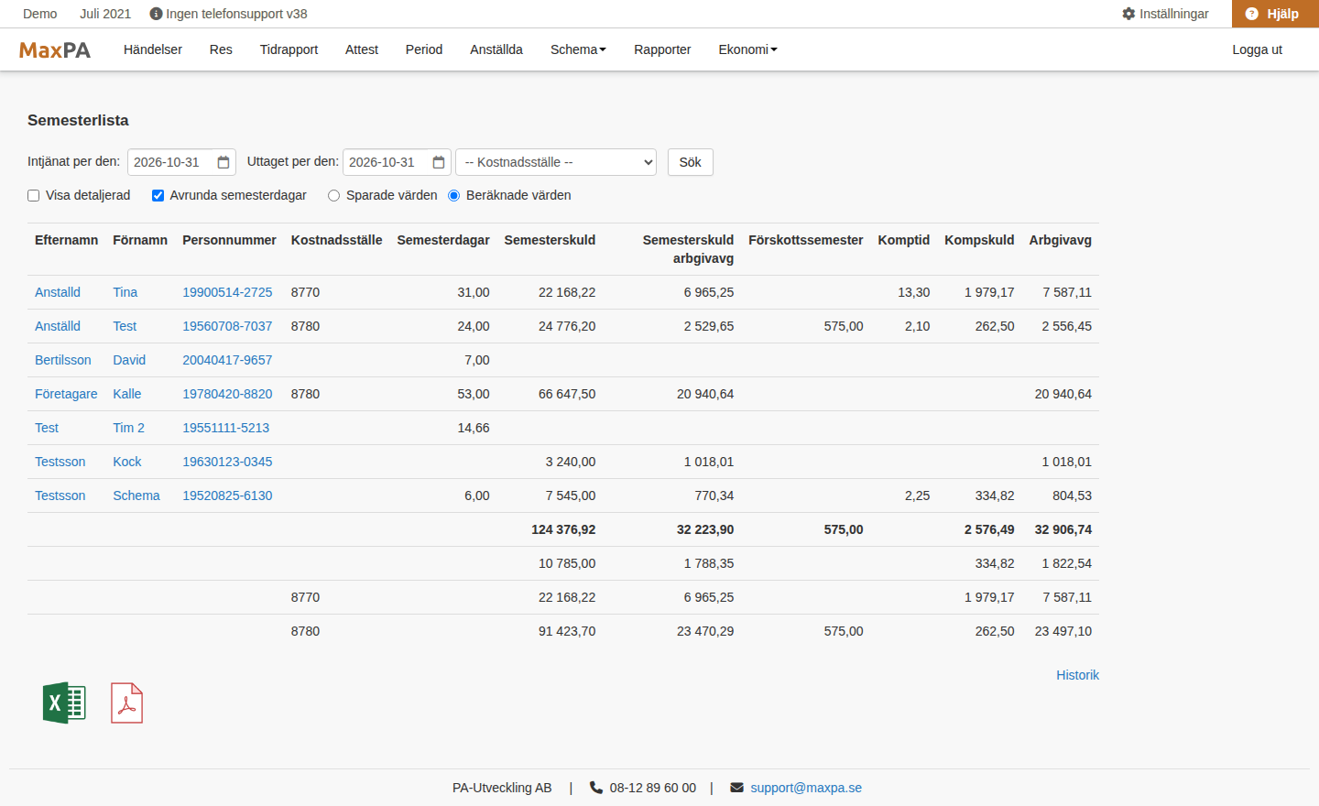The width and height of the screenshot is (1319, 806).
Task: Open the Attest page
Action: tap(362, 49)
